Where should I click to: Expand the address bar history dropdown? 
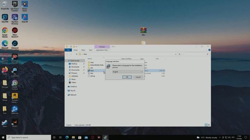pos(175,54)
